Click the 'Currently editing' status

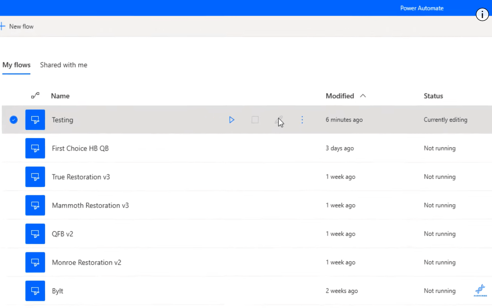click(446, 120)
